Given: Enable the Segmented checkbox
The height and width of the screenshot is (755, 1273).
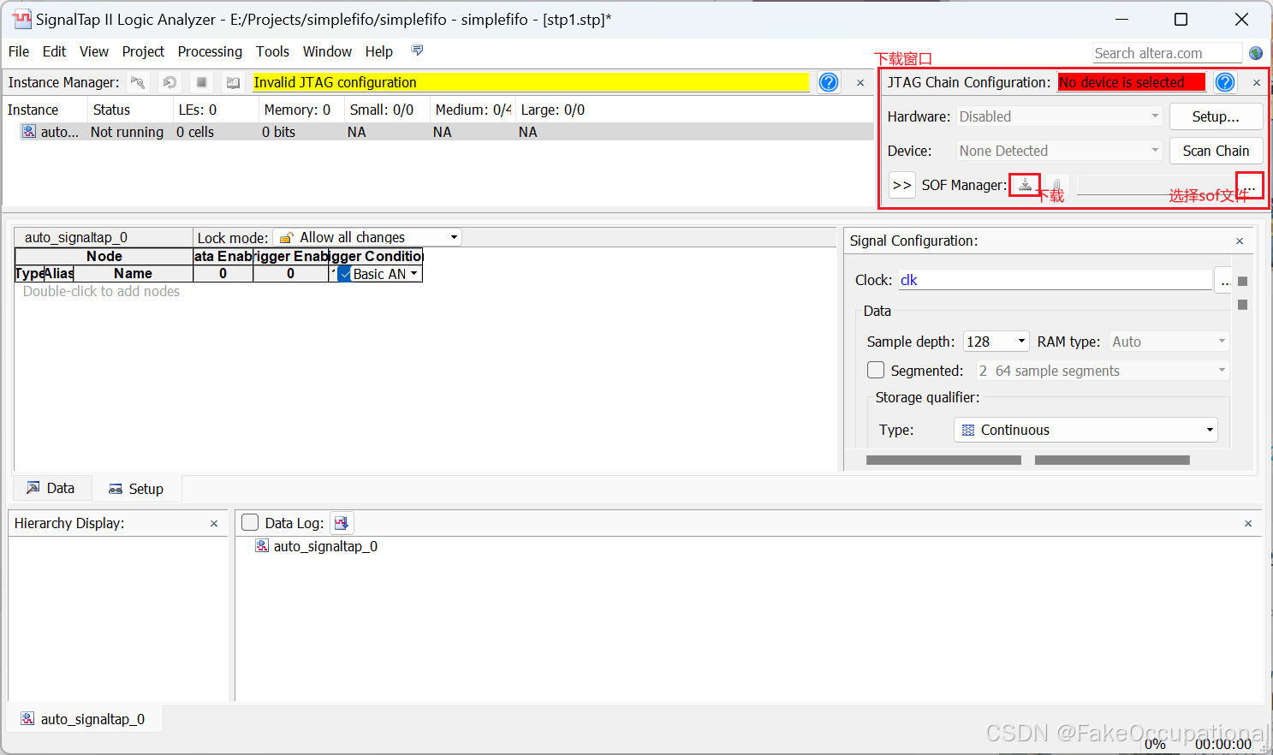Looking at the screenshot, I should click(876, 370).
